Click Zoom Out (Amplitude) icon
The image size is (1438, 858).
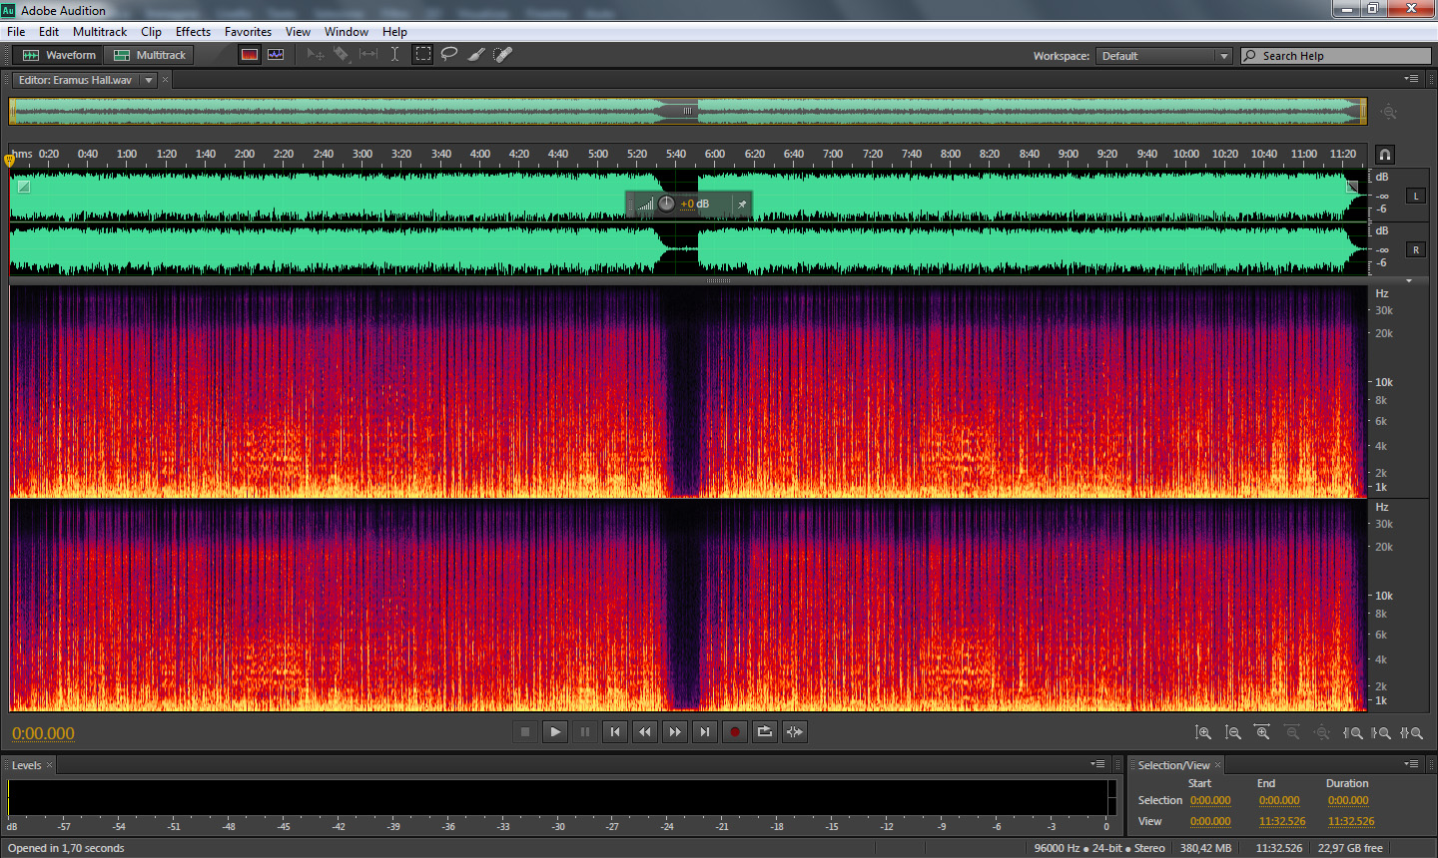(x=1233, y=733)
